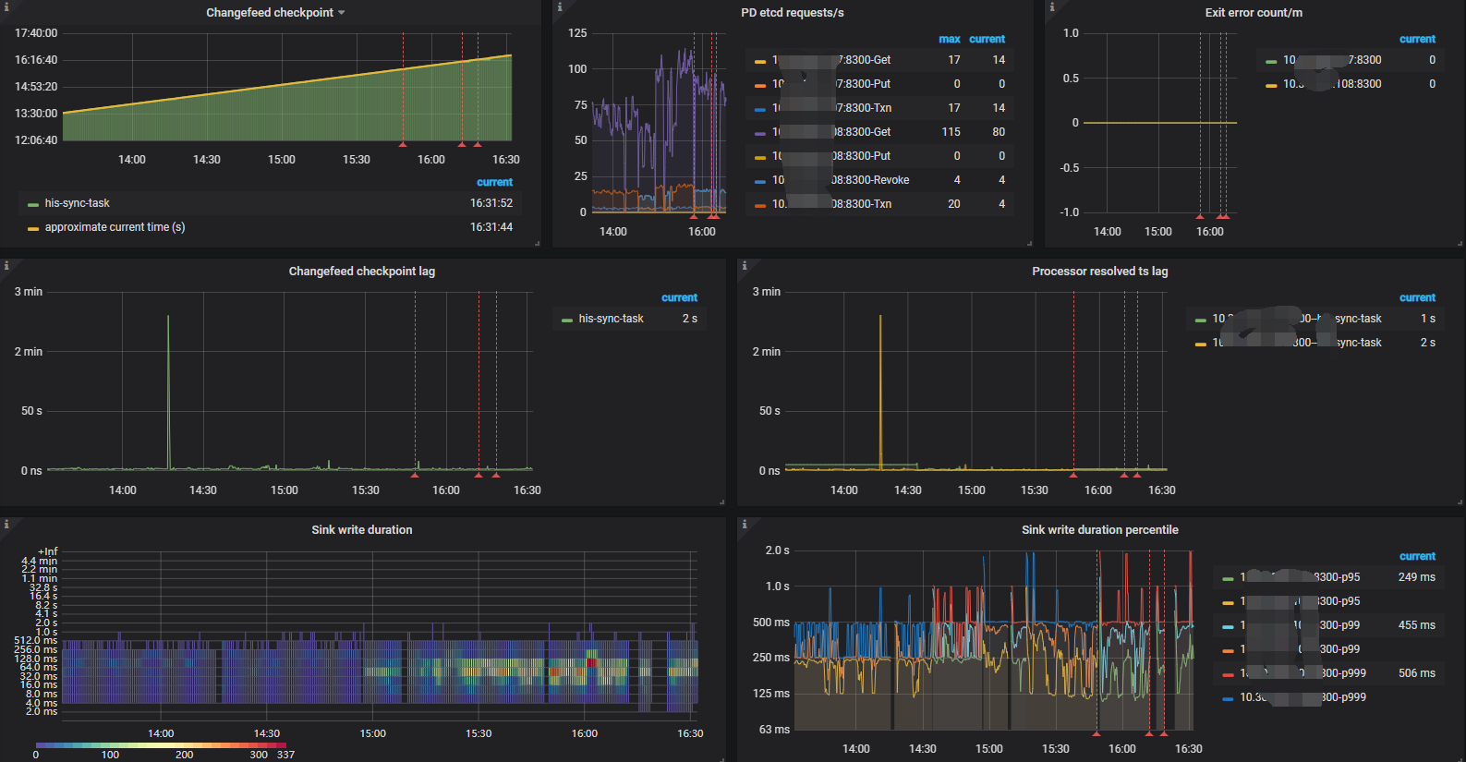Toggle the 8300-Revoke series in PD etcd legend
The image size is (1466, 762).
pyautogui.click(x=869, y=180)
